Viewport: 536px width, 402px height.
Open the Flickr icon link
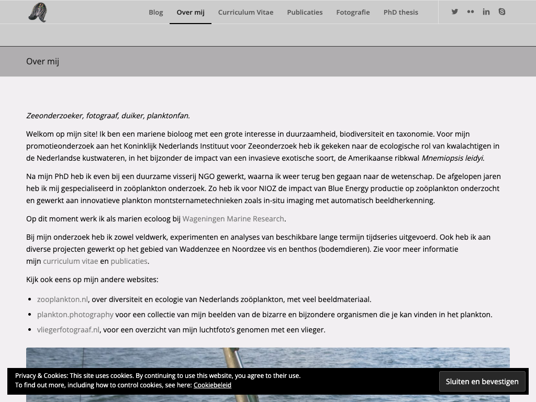pyautogui.click(x=471, y=12)
